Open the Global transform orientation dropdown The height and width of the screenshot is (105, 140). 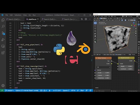[x=111, y=18]
